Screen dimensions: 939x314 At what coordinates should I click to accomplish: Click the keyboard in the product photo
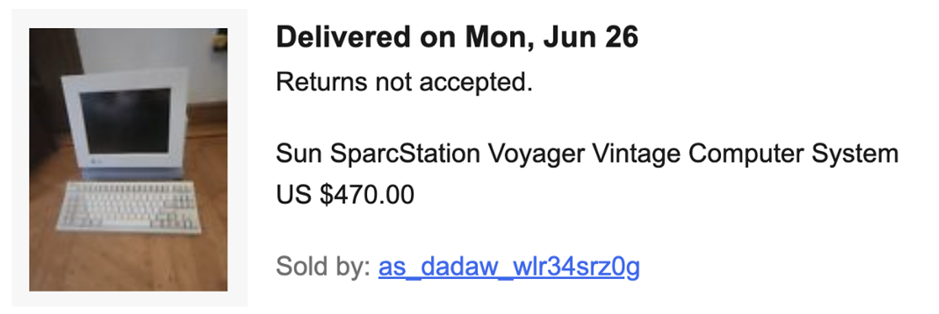tap(128, 205)
